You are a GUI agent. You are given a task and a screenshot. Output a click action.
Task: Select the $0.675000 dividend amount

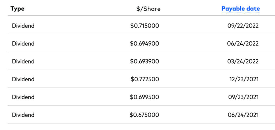pos(144,115)
